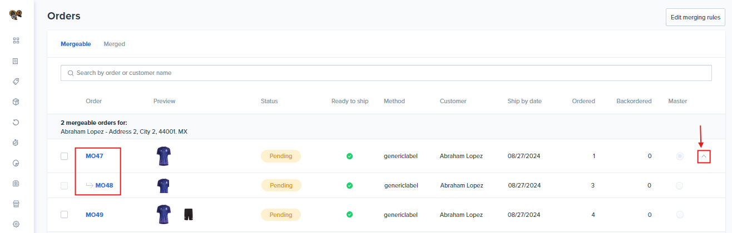Click the black shorts thumbnail for MO49
The height and width of the screenshot is (233, 732).
pyautogui.click(x=189, y=214)
